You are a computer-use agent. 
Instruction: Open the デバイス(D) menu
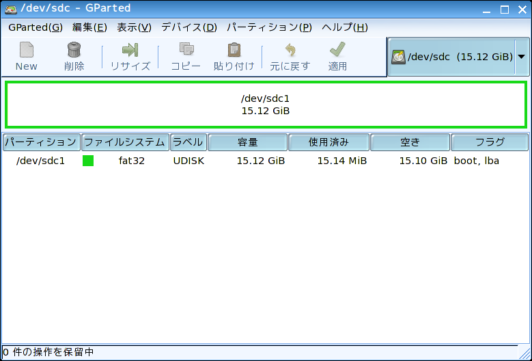point(189,27)
